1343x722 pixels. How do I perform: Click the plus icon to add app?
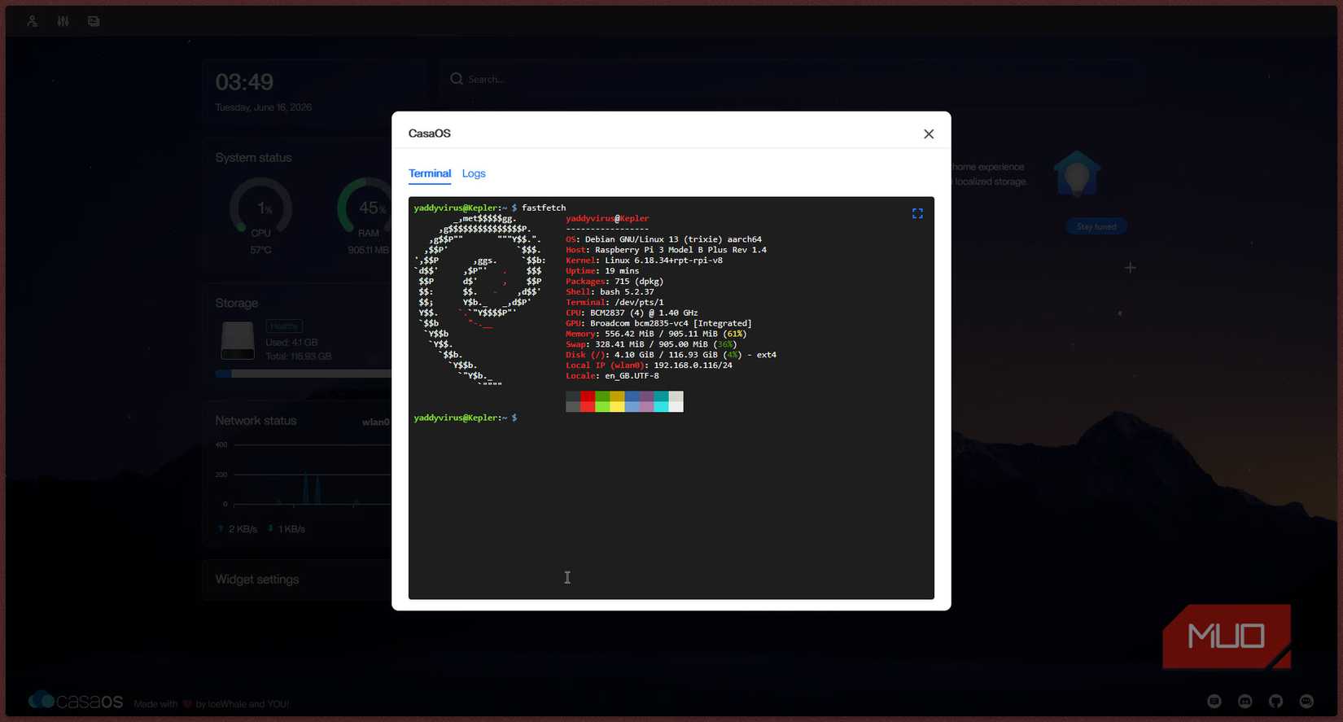pos(1130,268)
